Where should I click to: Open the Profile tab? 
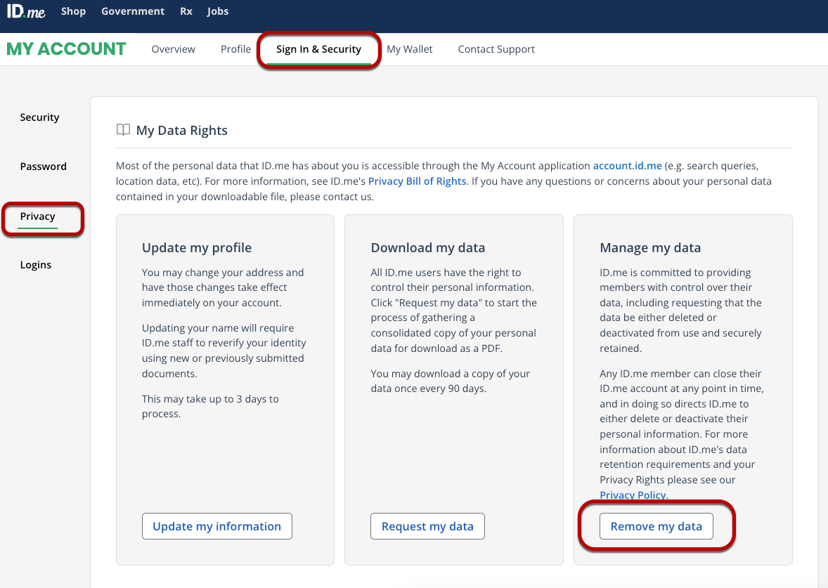pyautogui.click(x=235, y=49)
